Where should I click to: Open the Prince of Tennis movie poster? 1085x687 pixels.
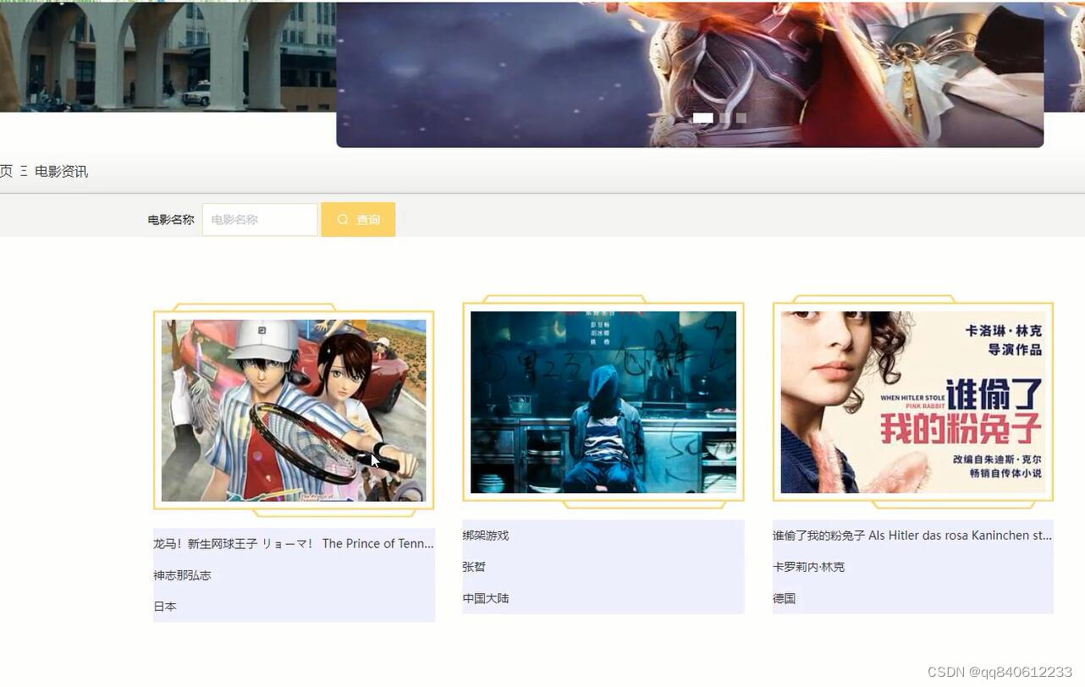294,410
